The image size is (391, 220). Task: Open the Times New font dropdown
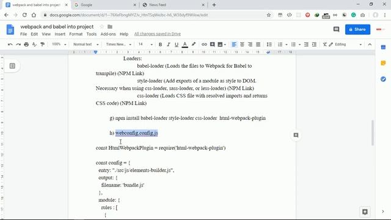[x=119, y=45]
